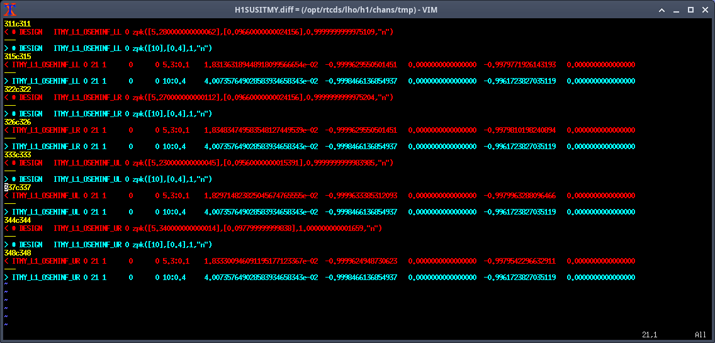This screenshot has width=715, height=343.
Task: Click the 'All' scroll indicator in status line
Action: (700, 334)
